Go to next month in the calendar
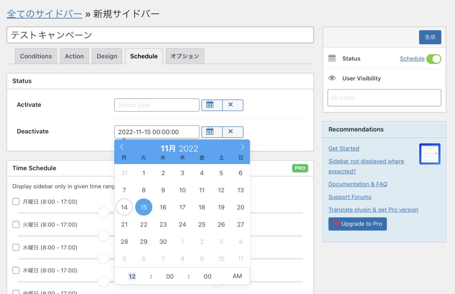 (242, 147)
